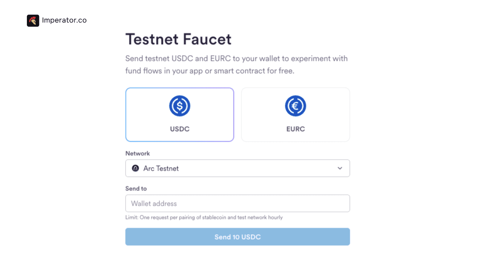This screenshot has width=478, height=269.
Task: Click the Send to field label
Action: pyautogui.click(x=136, y=189)
